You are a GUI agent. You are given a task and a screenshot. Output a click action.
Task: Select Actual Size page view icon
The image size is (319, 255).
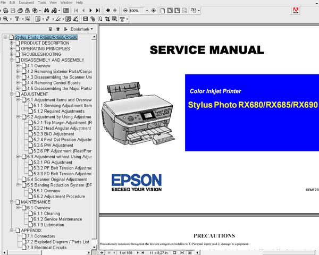(x=162, y=11)
